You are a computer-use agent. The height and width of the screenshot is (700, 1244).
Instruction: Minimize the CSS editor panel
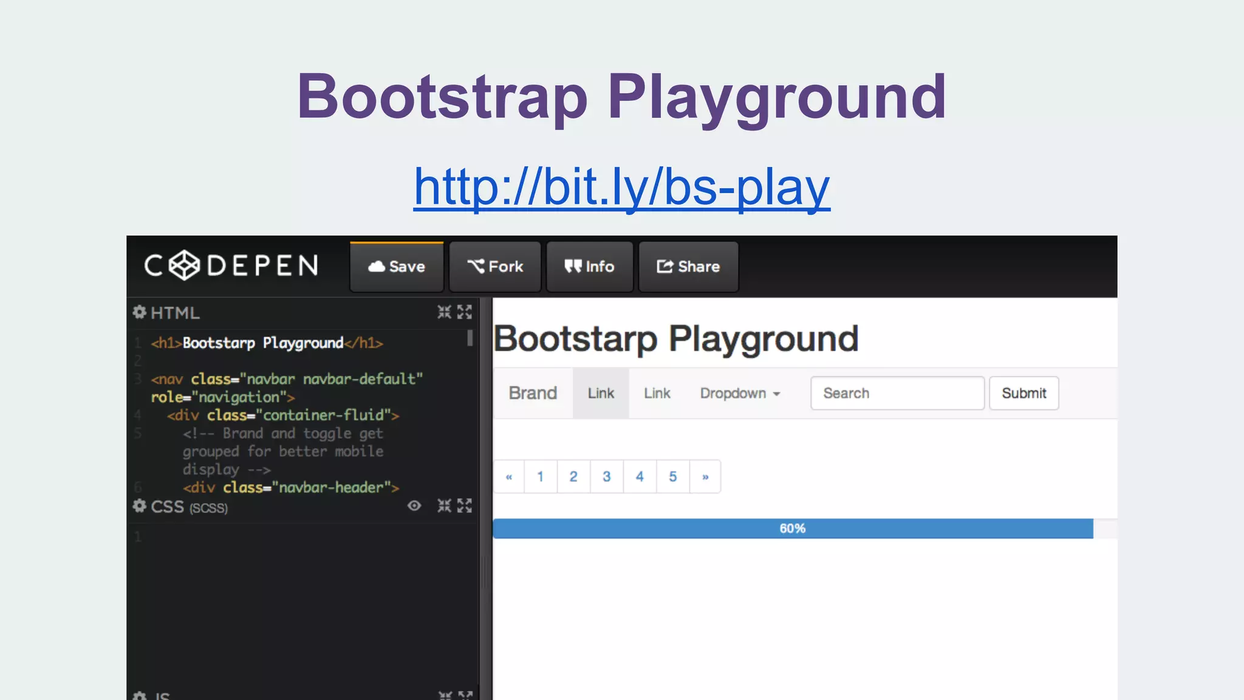pyautogui.click(x=445, y=506)
